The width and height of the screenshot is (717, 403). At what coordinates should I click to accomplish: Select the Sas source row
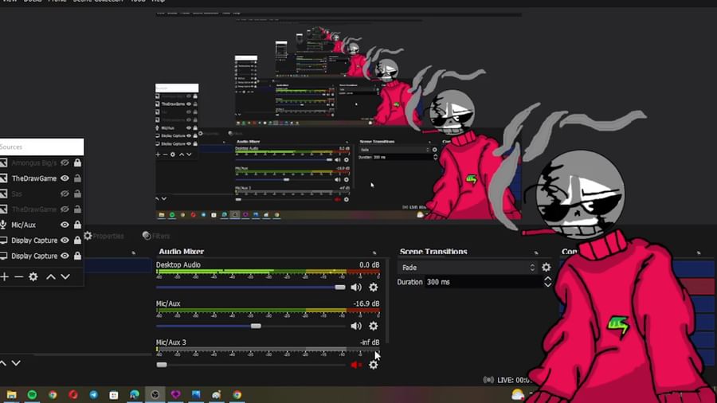(41, 194)
